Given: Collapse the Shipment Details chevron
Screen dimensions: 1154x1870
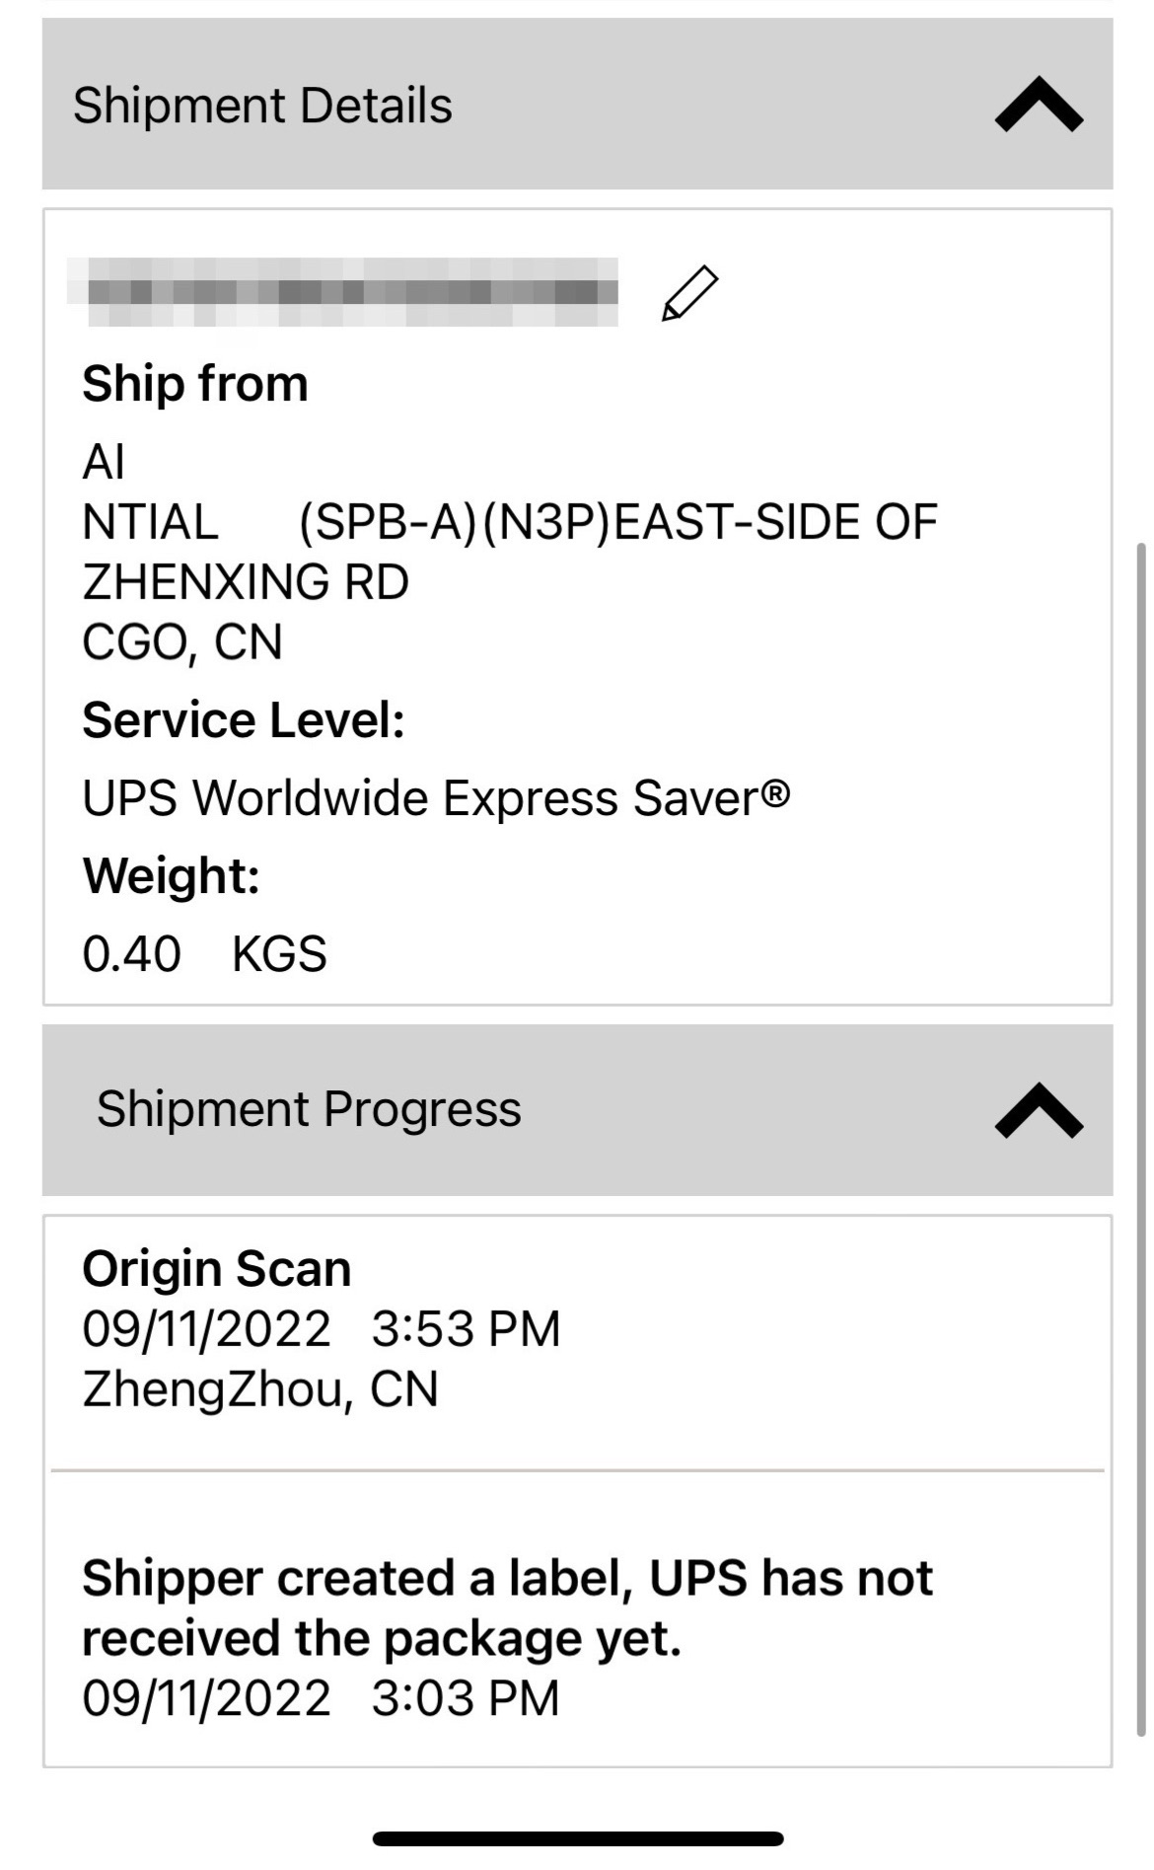Looking at the screenshot, I should (x=1039, y=105).
